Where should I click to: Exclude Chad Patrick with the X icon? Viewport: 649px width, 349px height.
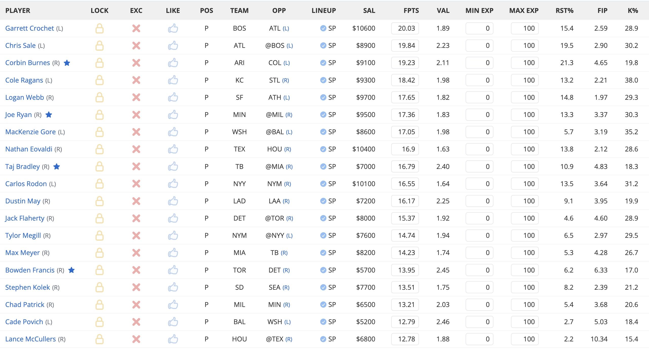(136, 305)
